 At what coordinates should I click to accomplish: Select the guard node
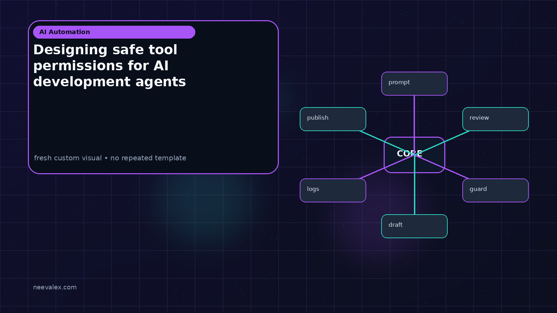[495, 190]
